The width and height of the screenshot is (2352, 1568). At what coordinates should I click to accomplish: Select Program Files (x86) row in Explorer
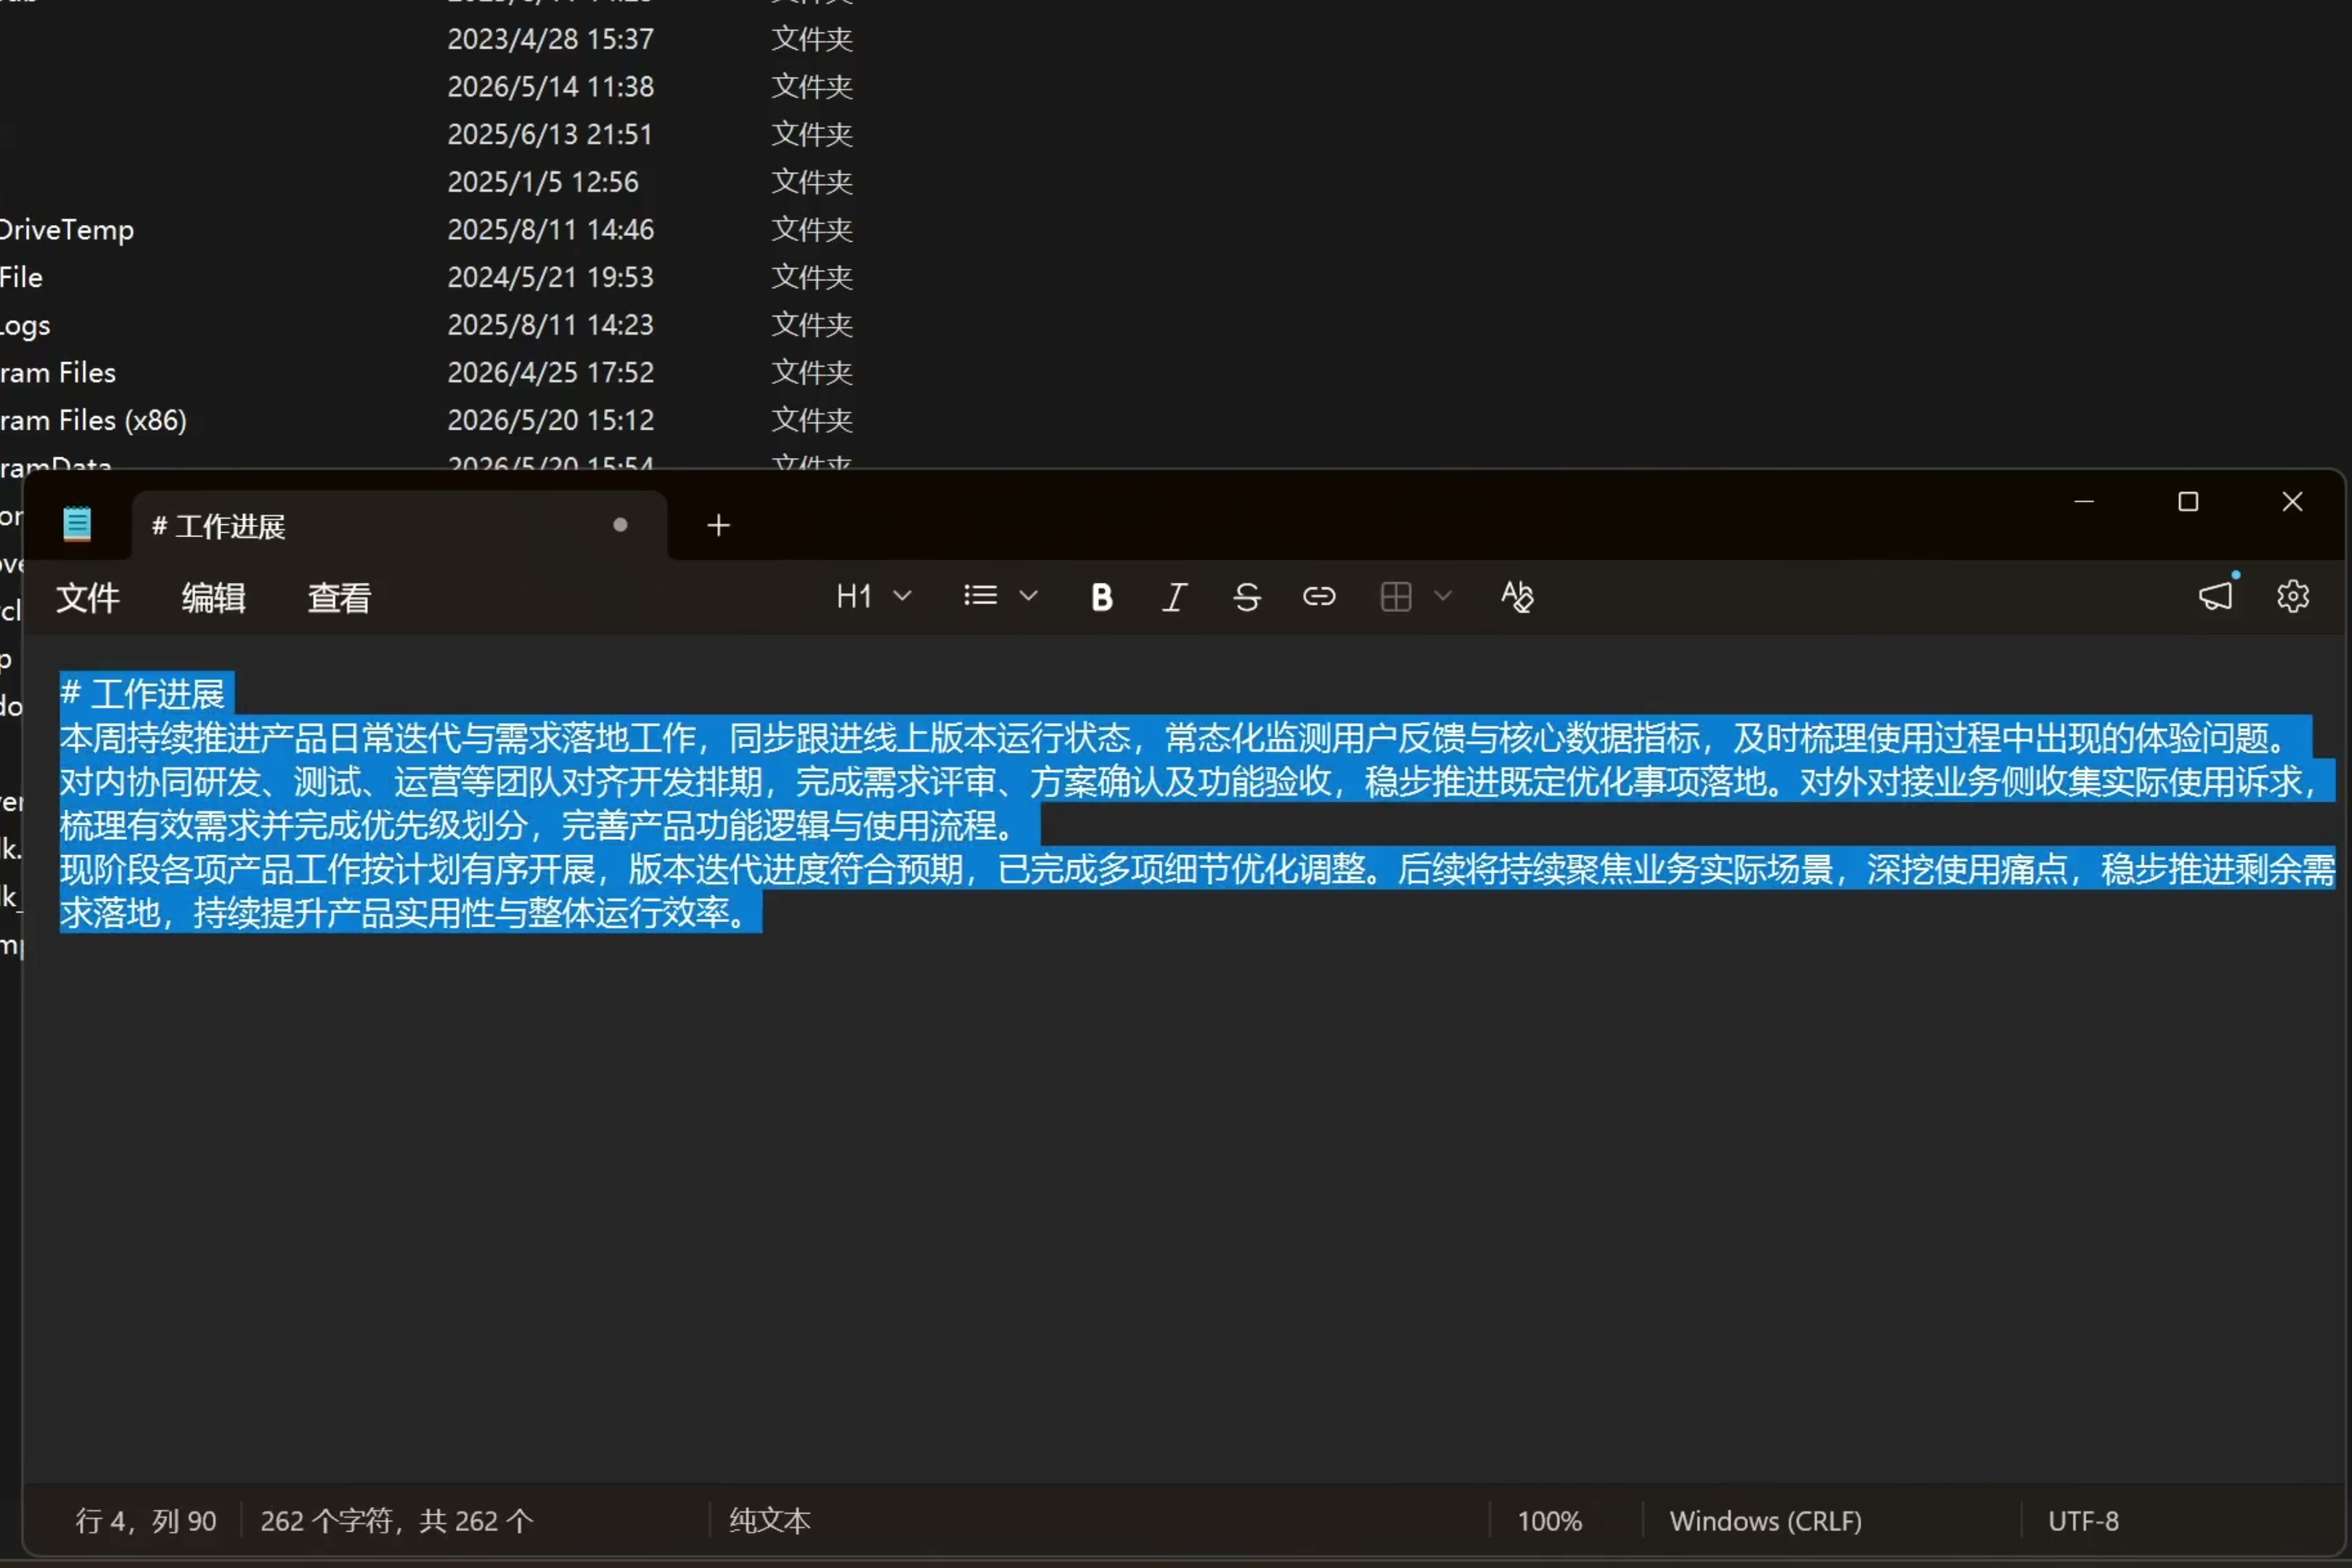(93, 420)
